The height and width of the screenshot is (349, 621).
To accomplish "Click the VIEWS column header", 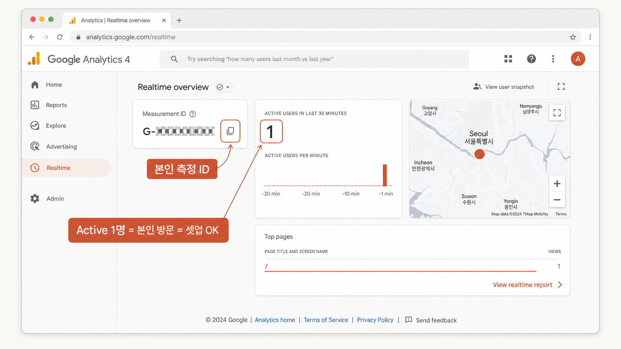I will coord(555,251).
